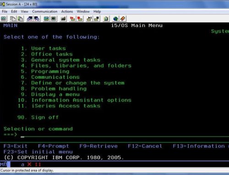Select option 7. Define or change the system
Screen dimensions: 229x175
[x=73, y=83]
